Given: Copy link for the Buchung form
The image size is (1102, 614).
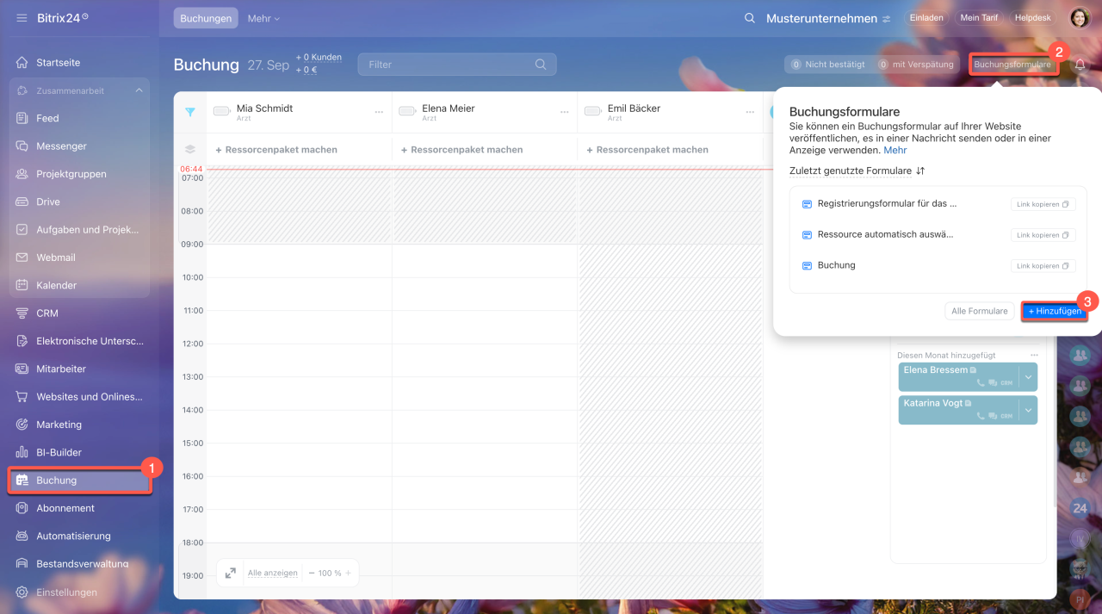Looking at the screenshot, I should point(1043,266).
